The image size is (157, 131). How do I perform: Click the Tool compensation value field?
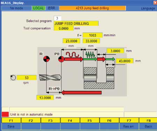tap(63, 29)
